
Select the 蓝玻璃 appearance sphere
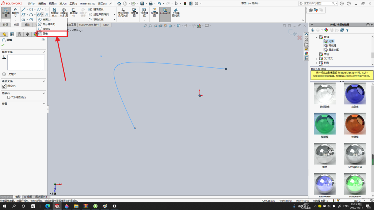tap(355, 94)
